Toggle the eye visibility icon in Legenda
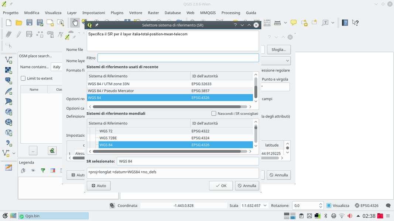 [x=33, y=171]
